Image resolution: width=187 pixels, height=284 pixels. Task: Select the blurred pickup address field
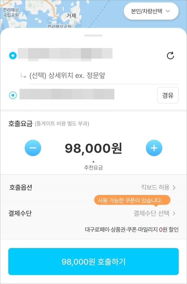[x=65, y=54]
